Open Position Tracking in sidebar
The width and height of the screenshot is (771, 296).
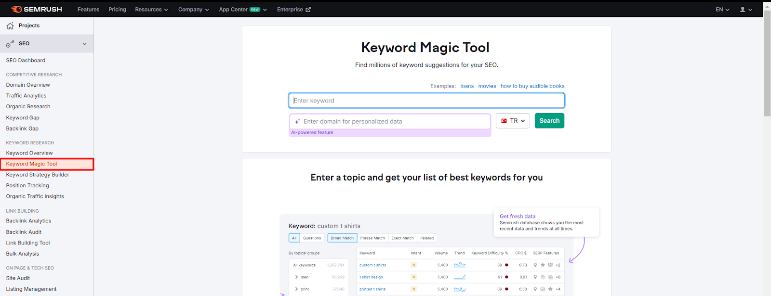[27, 186]
